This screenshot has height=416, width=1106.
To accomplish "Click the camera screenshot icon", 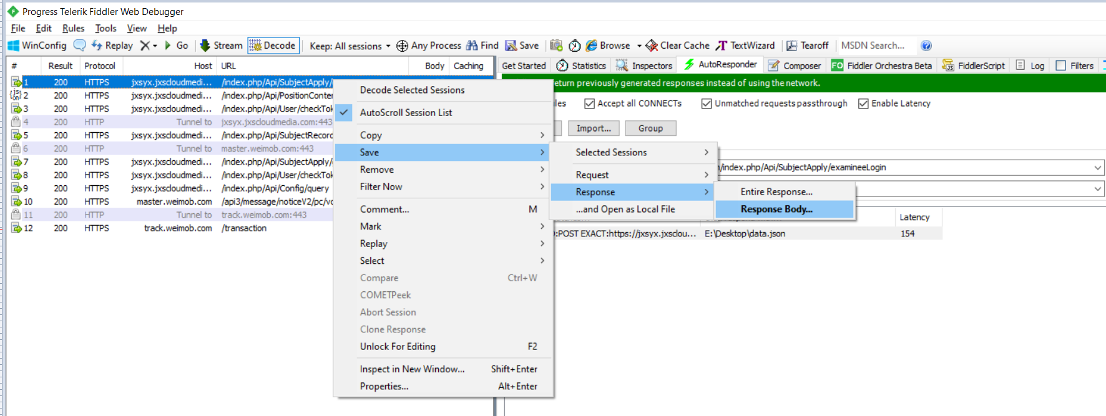I will pyautogui.click(x=556, y=46).
